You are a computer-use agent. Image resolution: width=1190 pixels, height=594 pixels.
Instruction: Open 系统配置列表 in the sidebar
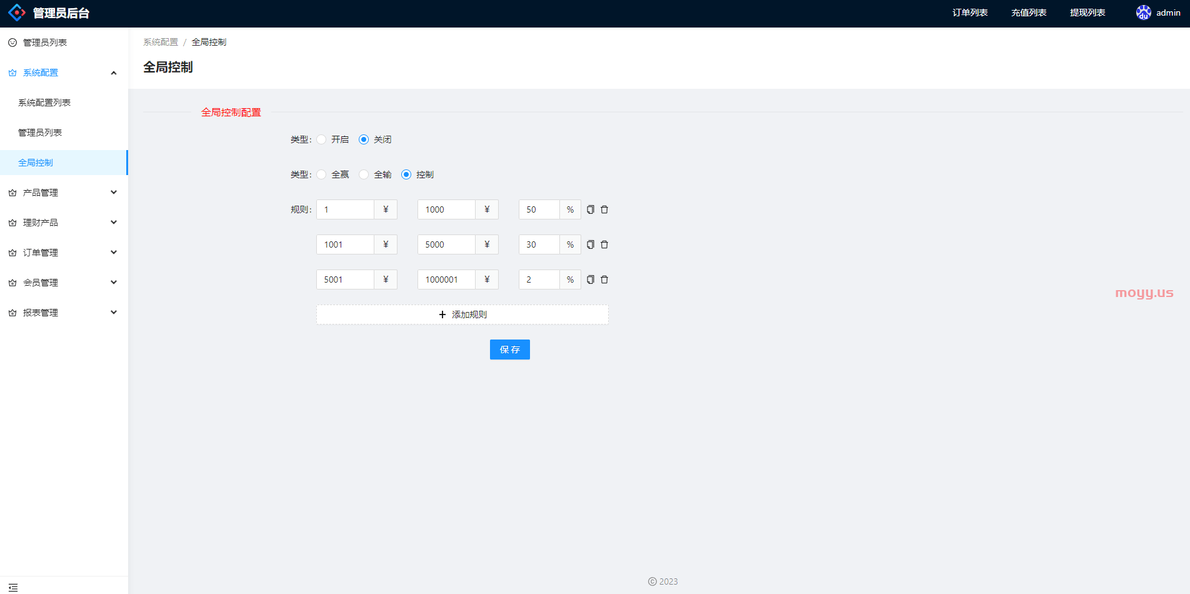point(44,103)
